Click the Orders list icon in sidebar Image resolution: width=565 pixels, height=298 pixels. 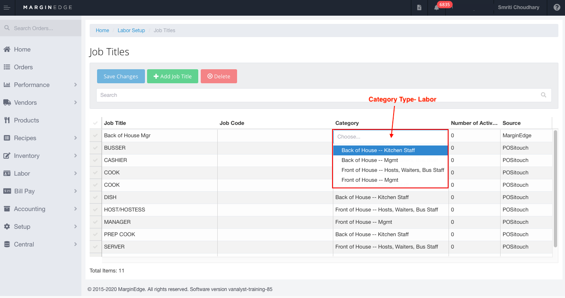click(x=7, y=67)
